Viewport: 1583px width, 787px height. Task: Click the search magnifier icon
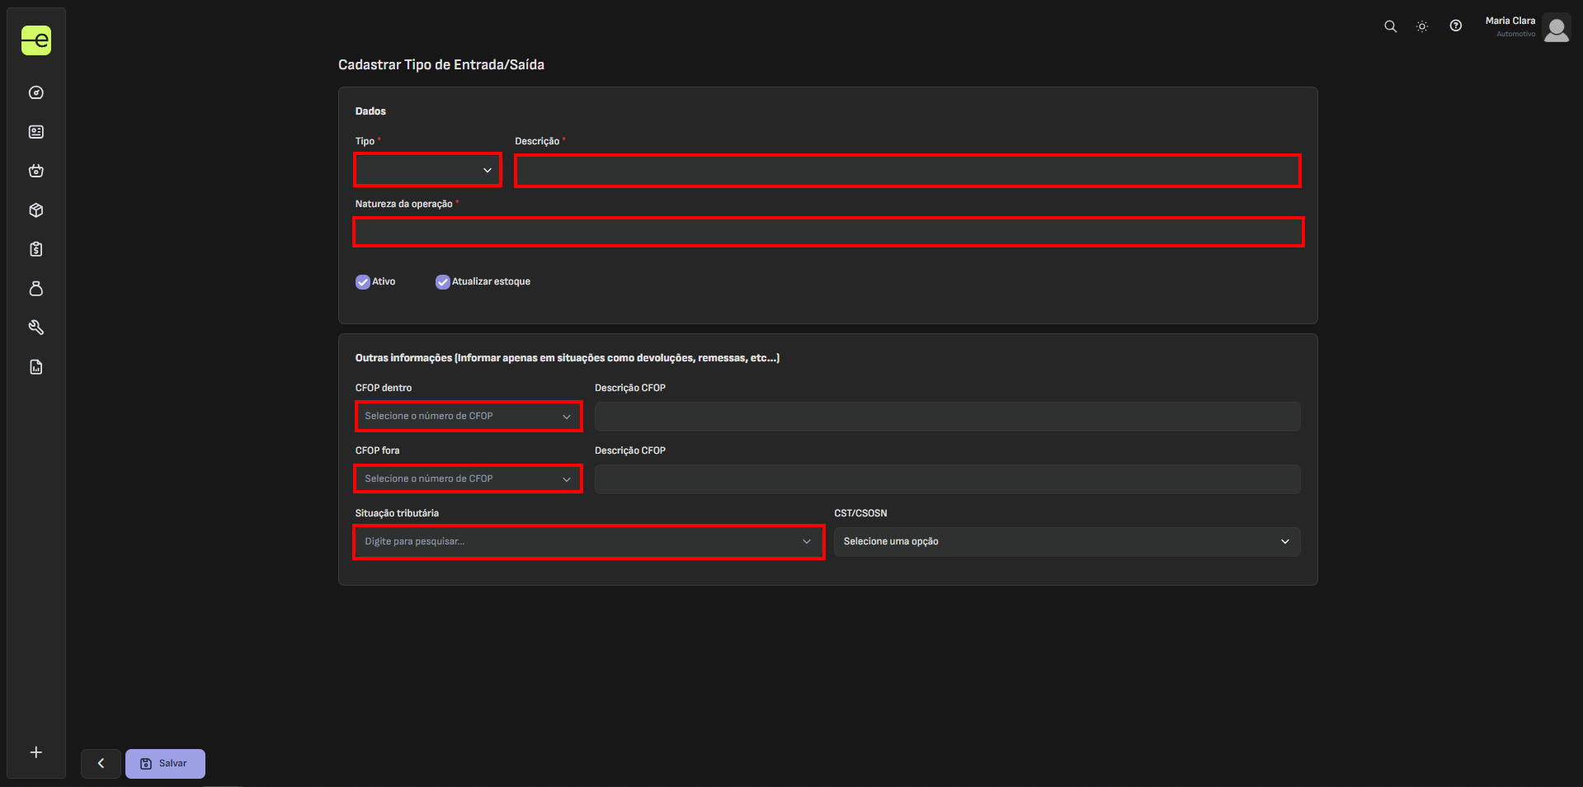tap(1390, 26)
